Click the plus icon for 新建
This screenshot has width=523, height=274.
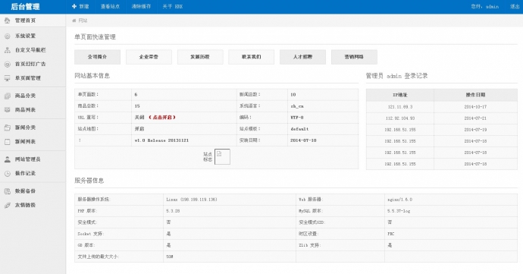point(74,6)
